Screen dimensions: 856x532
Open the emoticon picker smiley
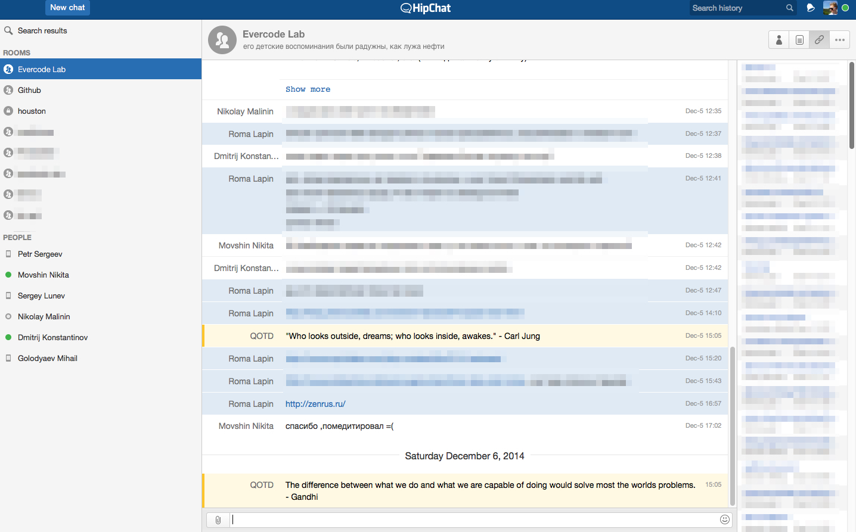tap(725, 519)
